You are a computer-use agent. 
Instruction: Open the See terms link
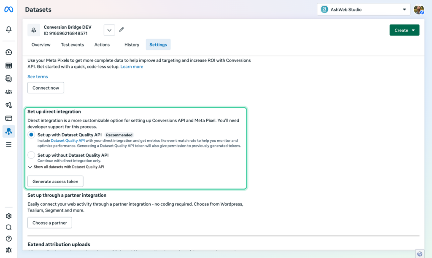38,76
